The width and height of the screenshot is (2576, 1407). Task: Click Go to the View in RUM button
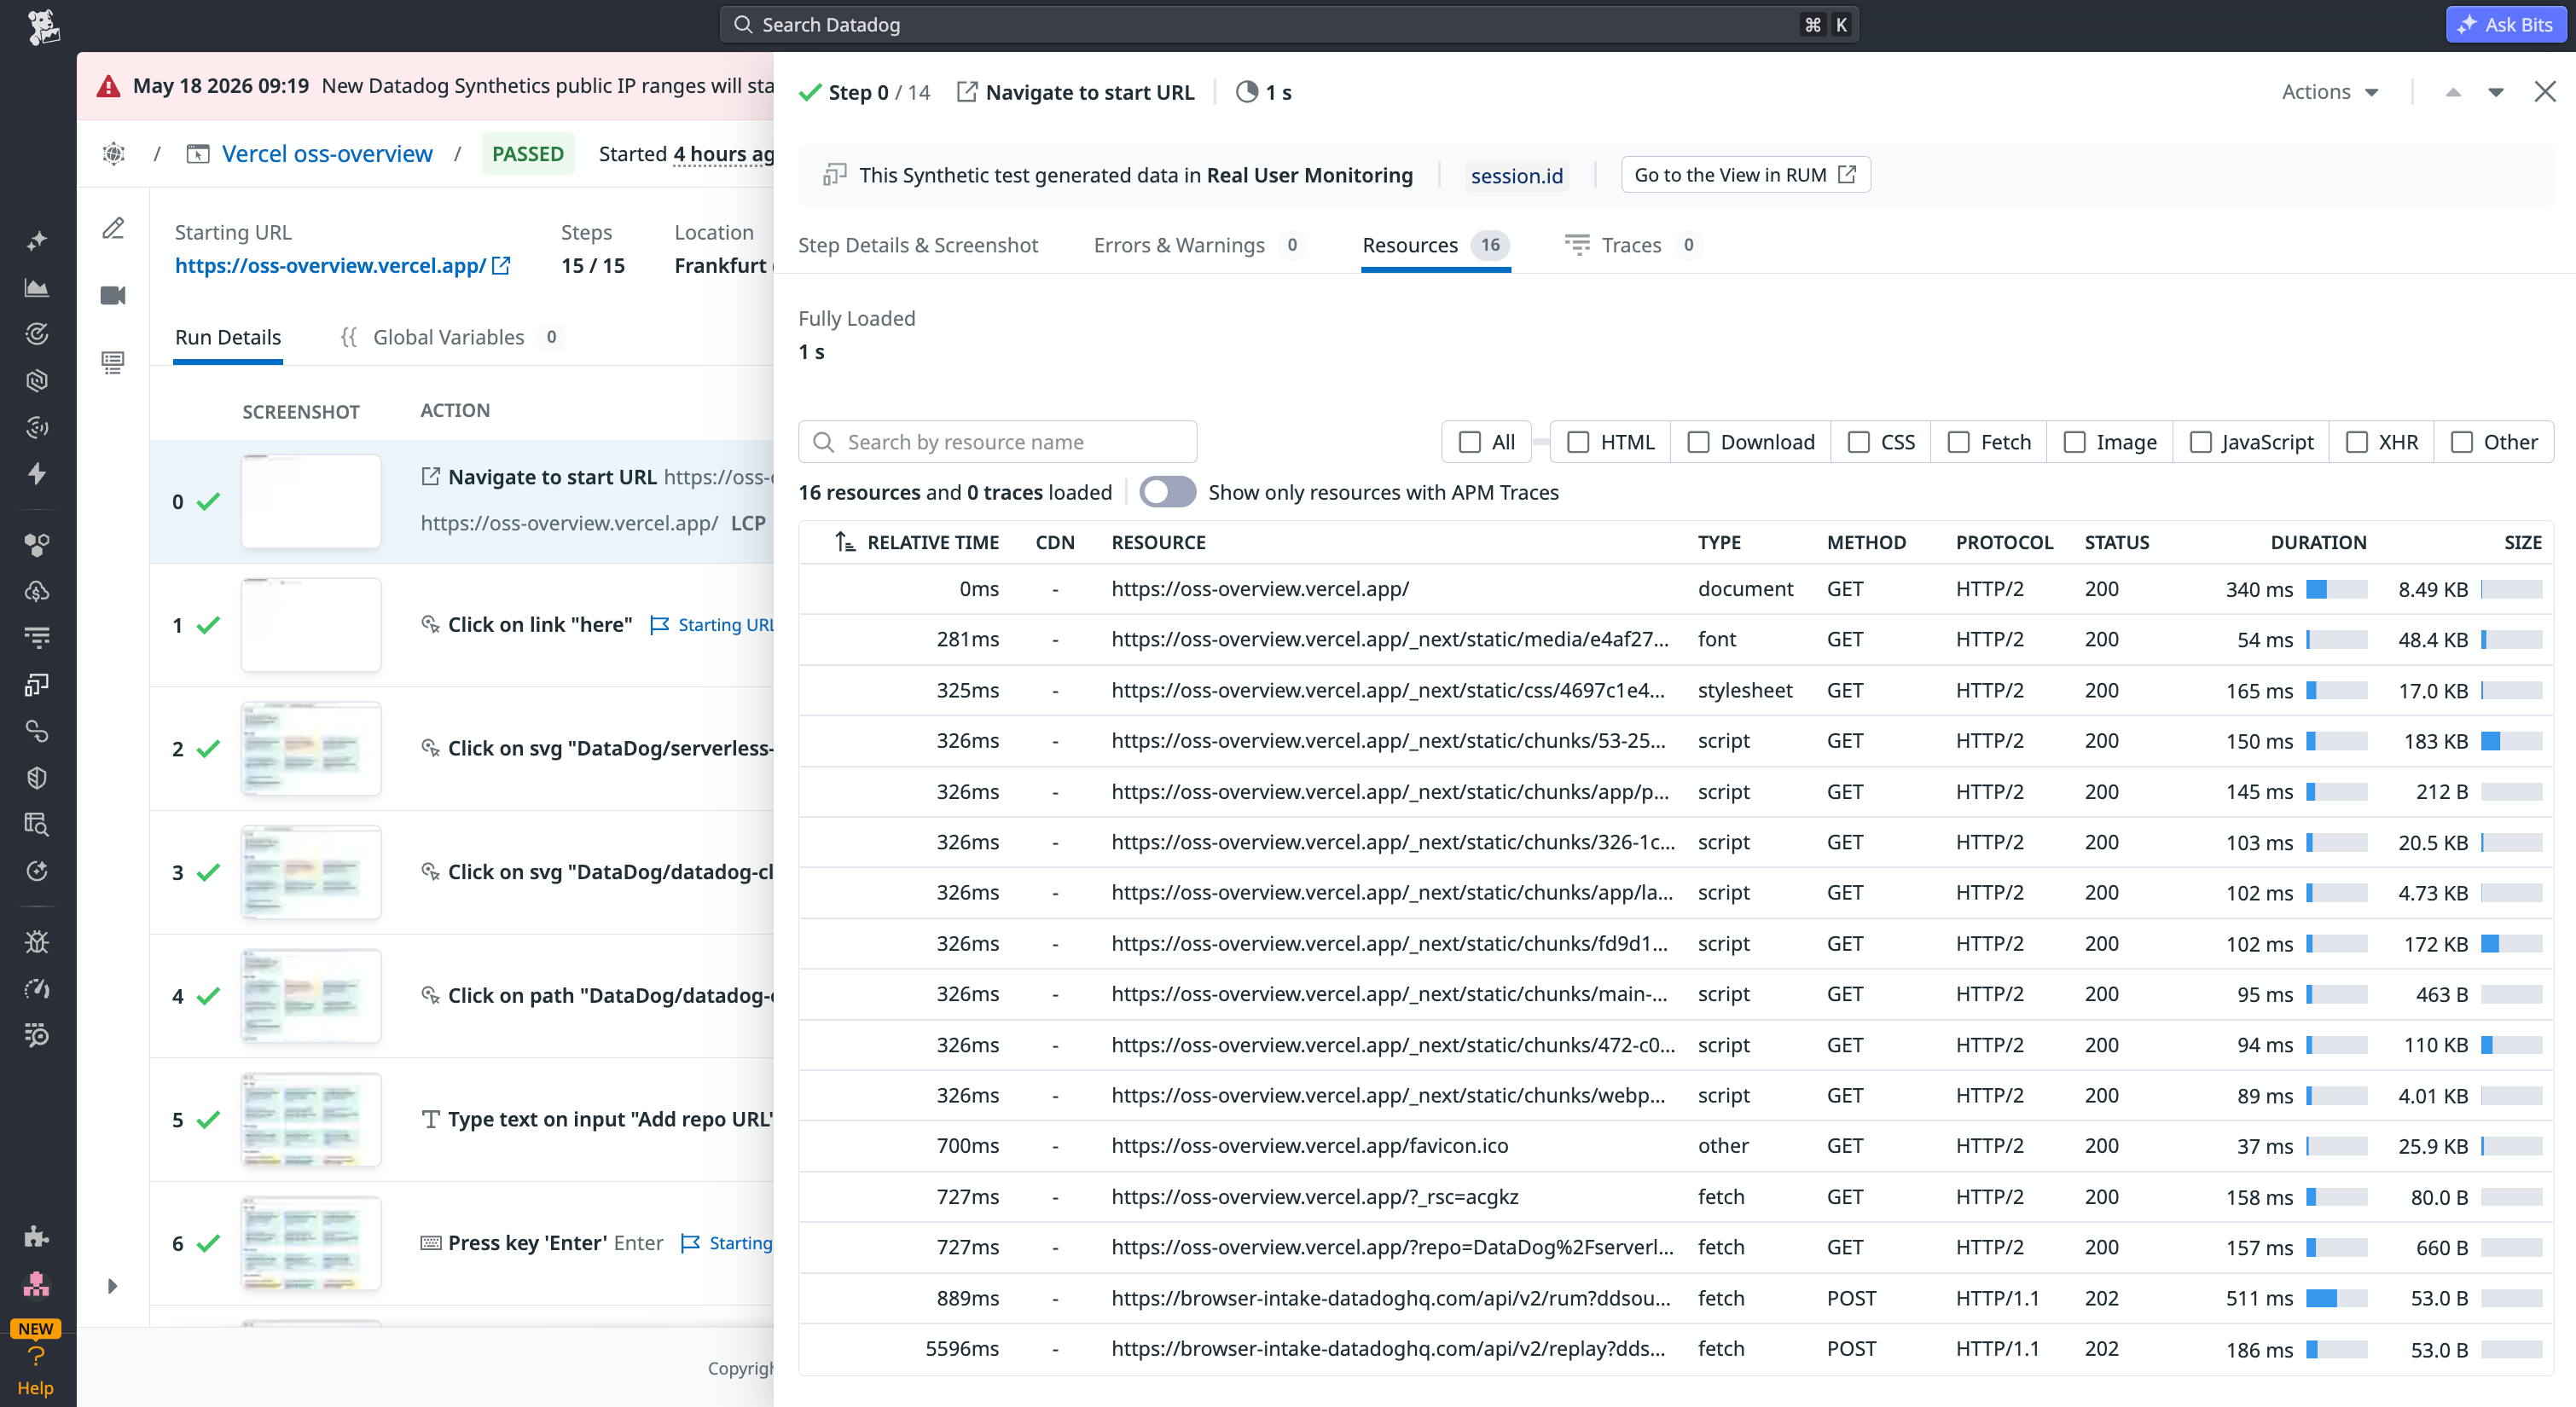(1745, 175)
